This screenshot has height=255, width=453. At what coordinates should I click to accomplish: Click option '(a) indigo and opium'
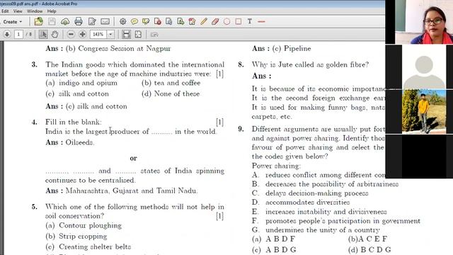click(81, 83)
